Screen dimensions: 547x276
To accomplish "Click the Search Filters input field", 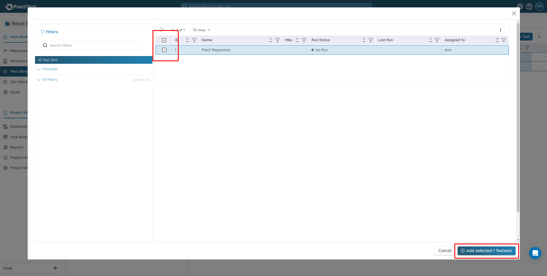I will coord(94,45).
